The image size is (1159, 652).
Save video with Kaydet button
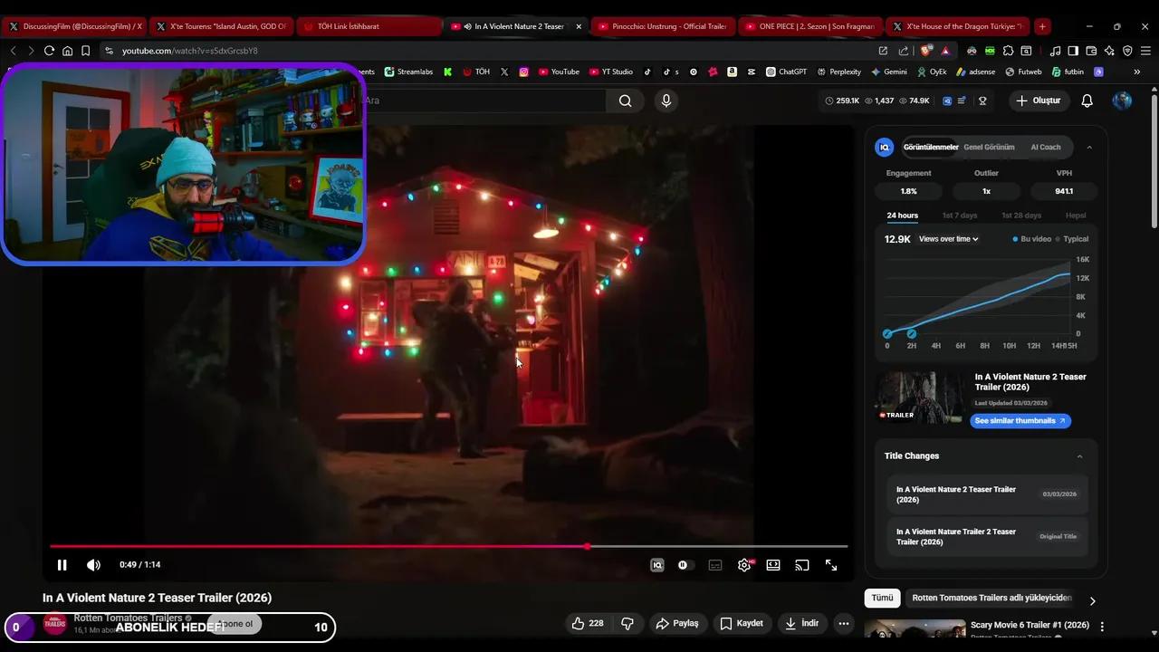click(x=742, y=623)
